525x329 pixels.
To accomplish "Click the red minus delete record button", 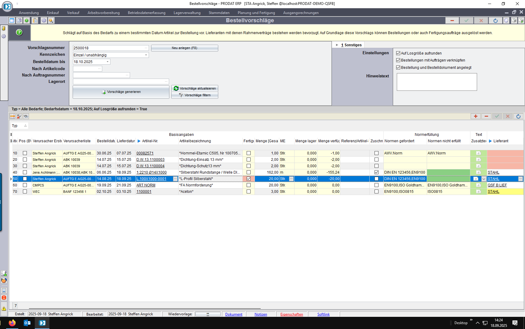I will click(x=452, y=20).
